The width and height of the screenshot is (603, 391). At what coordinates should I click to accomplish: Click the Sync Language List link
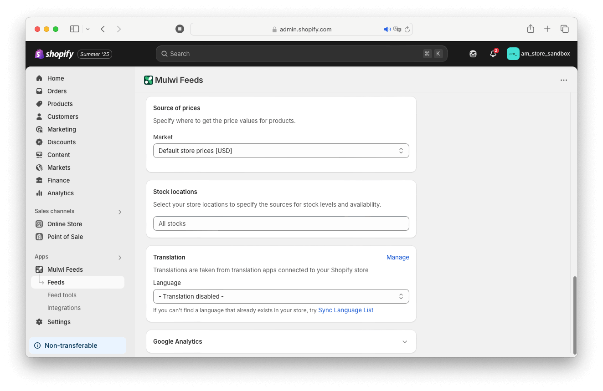(345, 310)
